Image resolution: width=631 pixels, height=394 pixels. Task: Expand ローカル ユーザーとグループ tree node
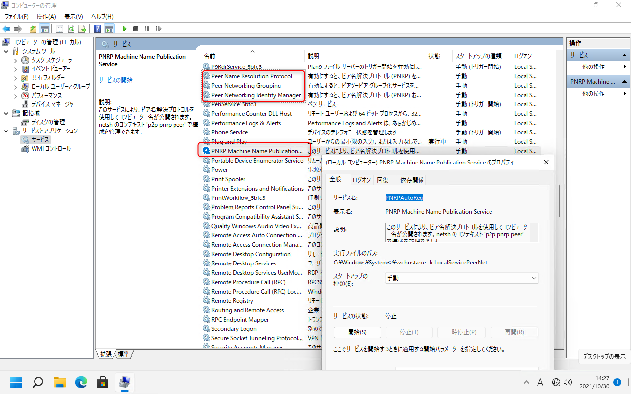(x=15, y=86)
